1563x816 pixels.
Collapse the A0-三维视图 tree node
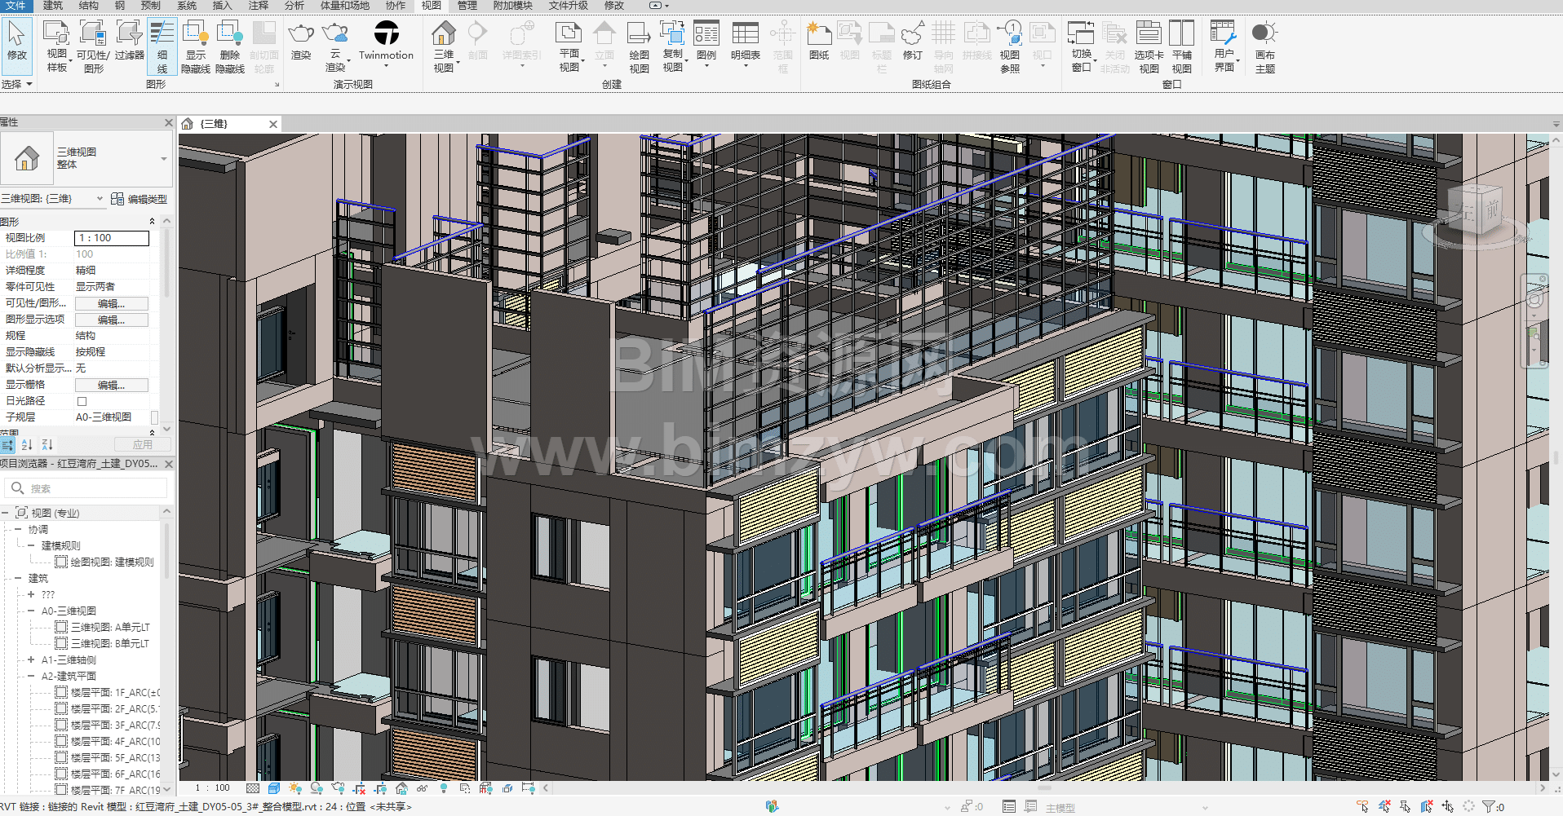(31, 611)
